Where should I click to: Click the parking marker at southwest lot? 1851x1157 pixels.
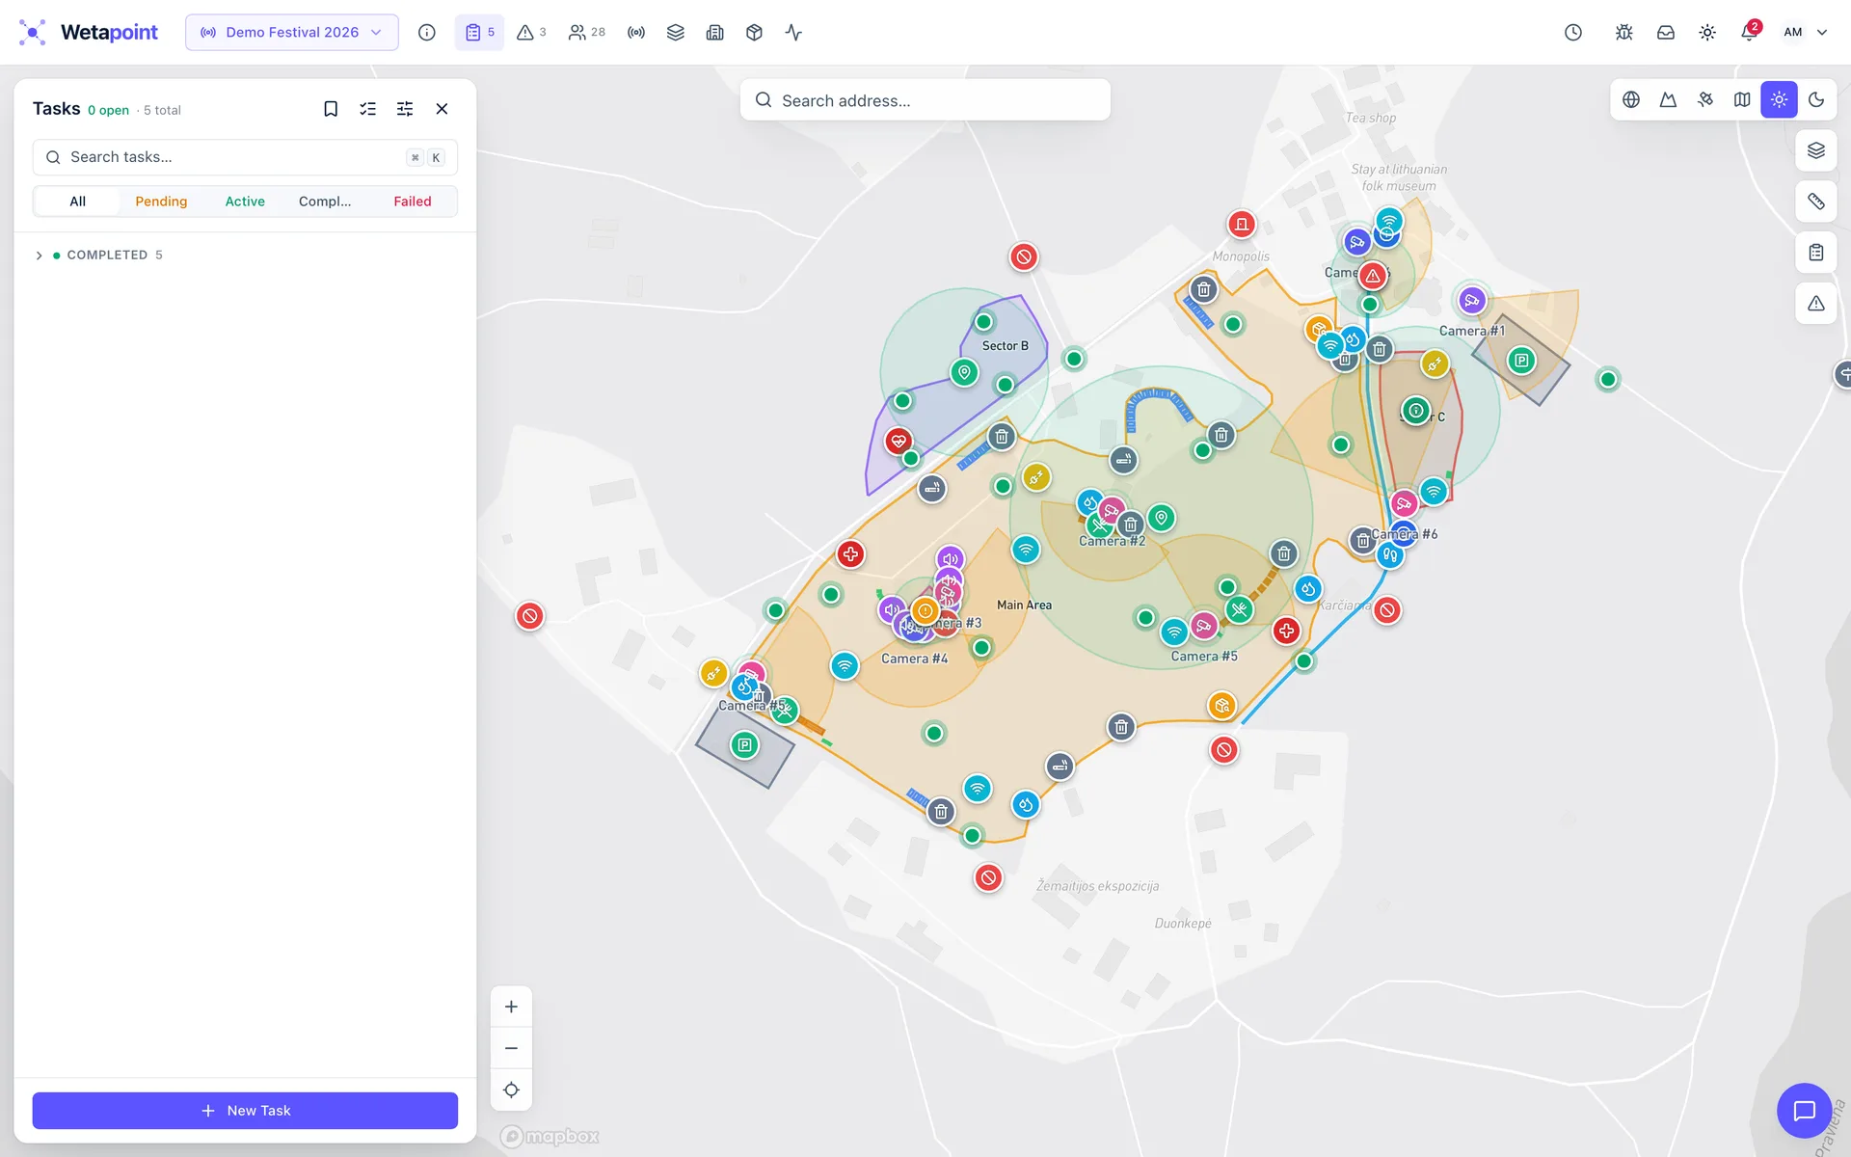744,745
